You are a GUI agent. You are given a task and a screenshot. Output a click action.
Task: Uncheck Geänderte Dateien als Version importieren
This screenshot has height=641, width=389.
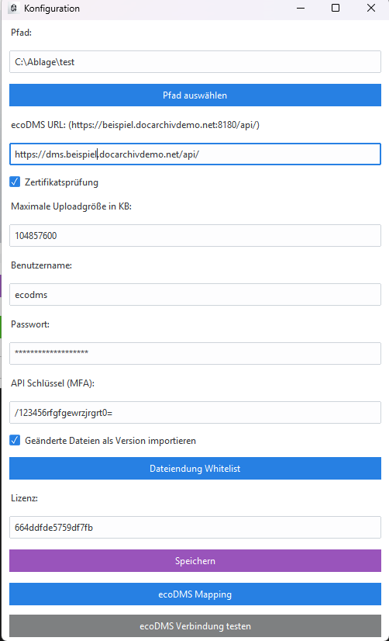coord(15,440)
